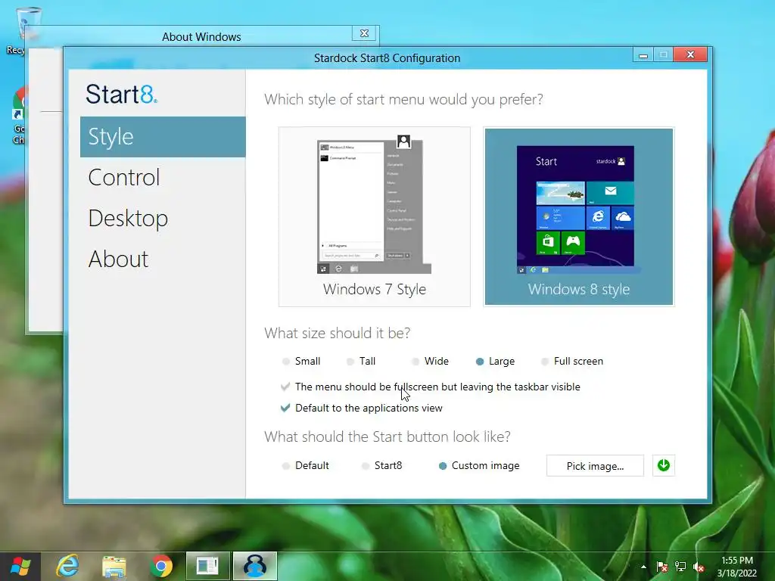Close the Start8 Configuration window
Viewport: 775px width, 581px height.
point(690,54)
